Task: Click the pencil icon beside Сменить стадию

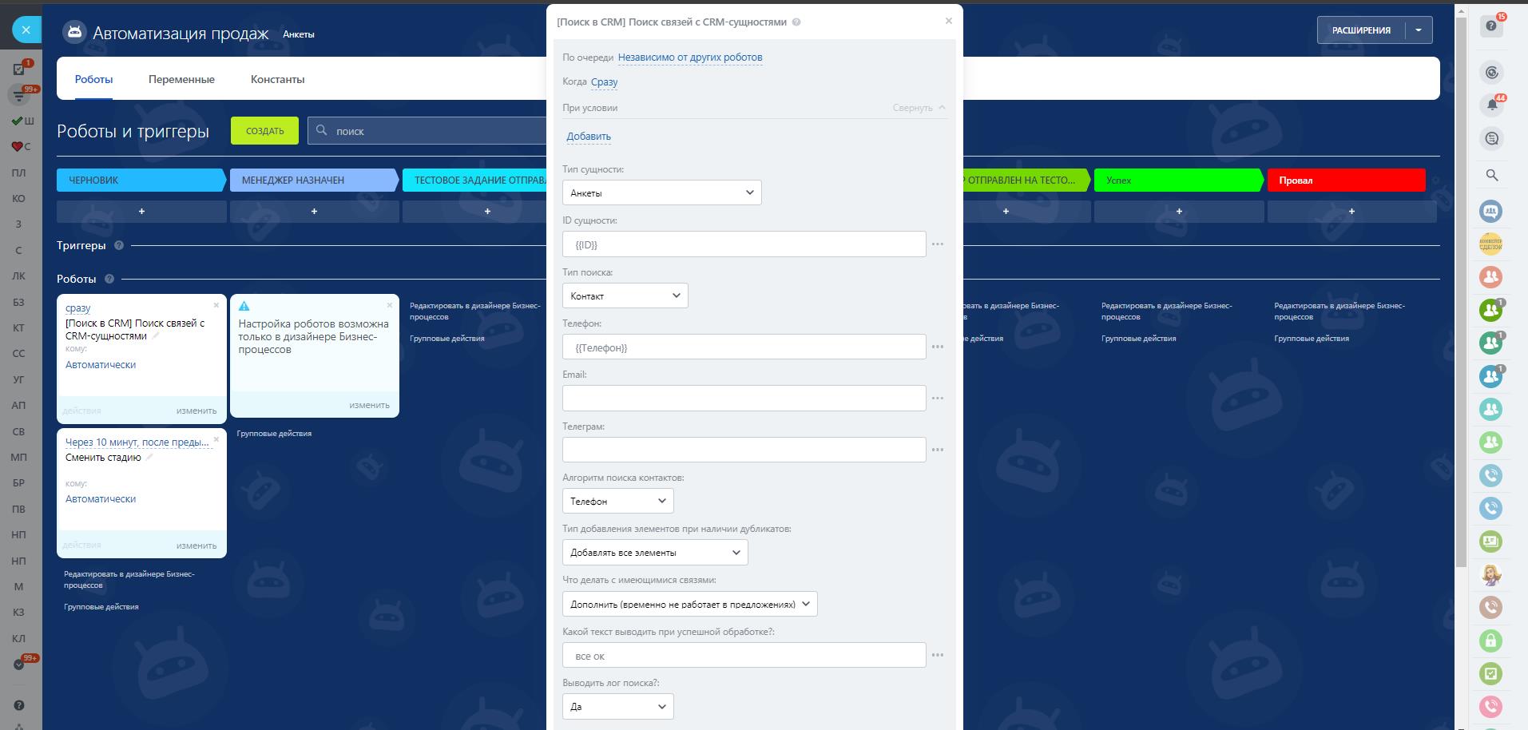Action: pyautogui.click(x=149, y=457)
